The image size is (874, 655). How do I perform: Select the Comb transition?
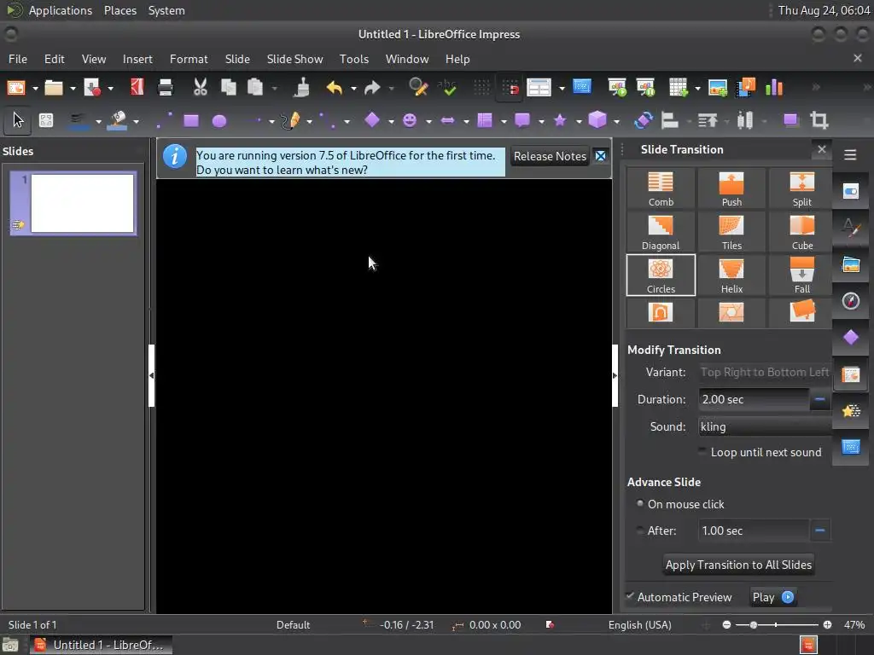click(661, 188)
